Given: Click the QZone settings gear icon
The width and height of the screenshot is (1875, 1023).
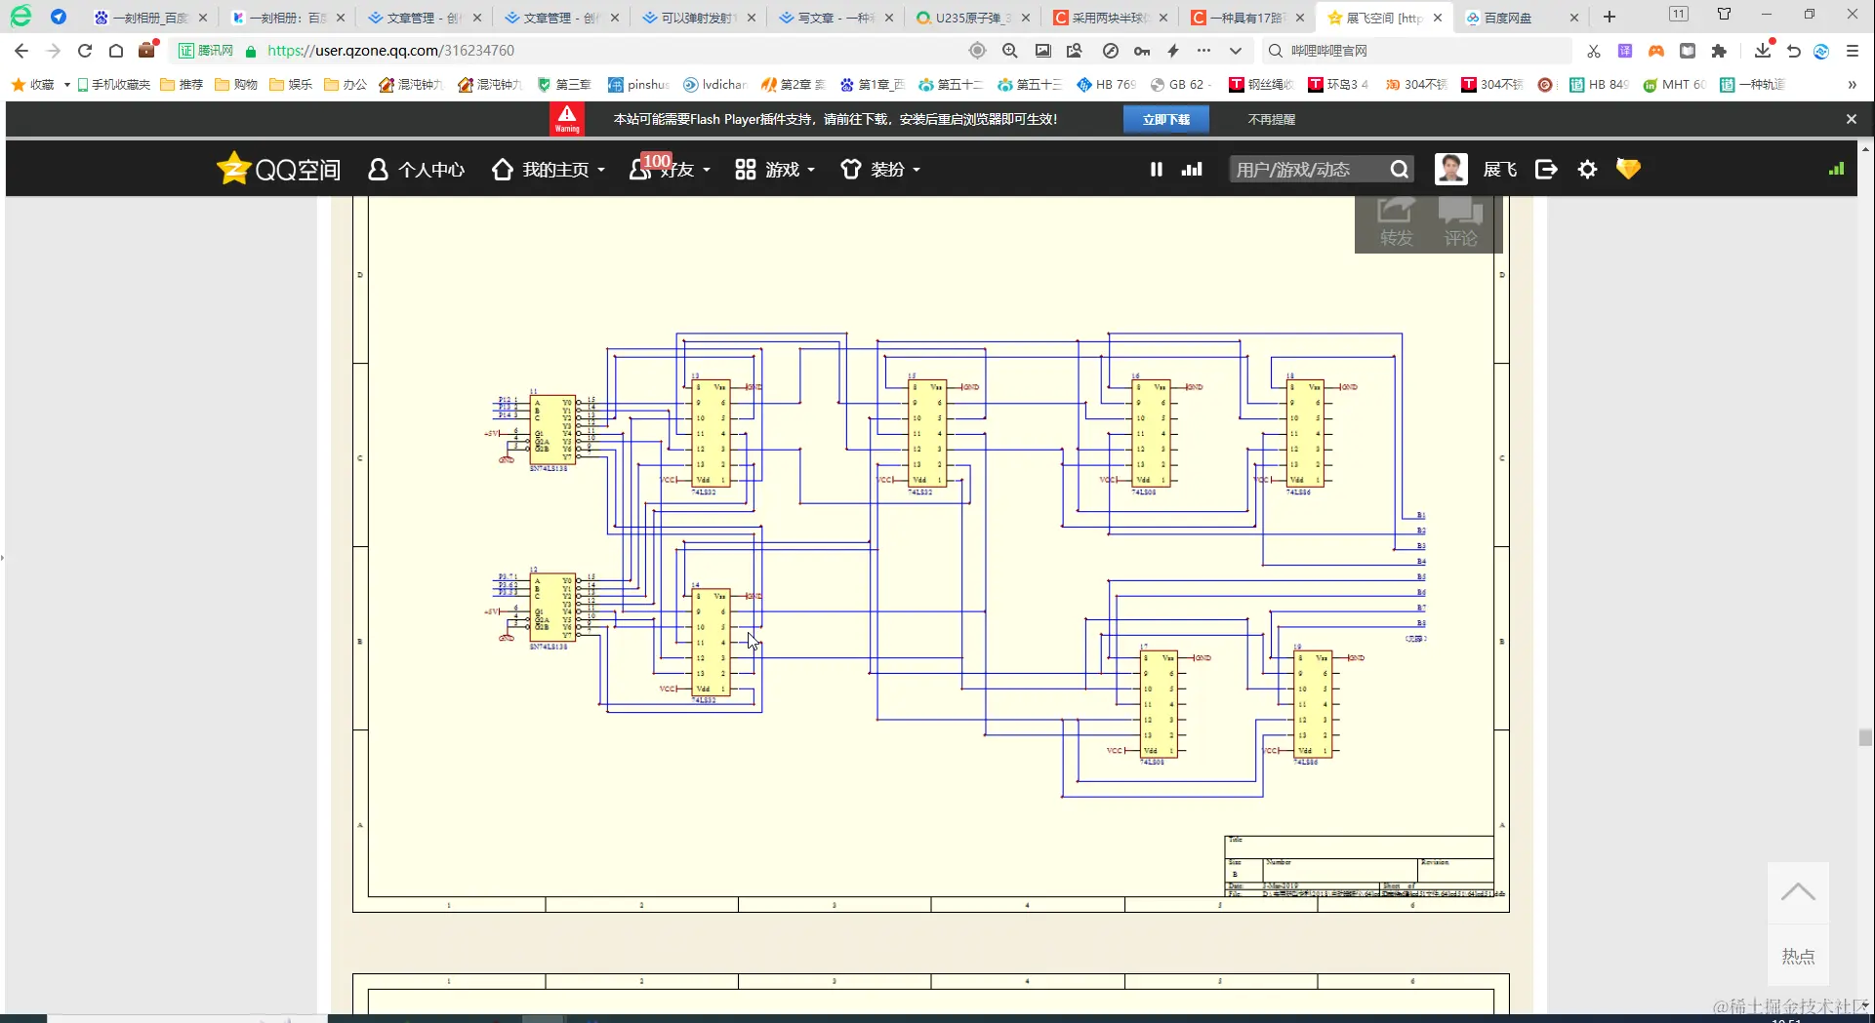Looking at the screenshot, I should tap(1588, 169).
